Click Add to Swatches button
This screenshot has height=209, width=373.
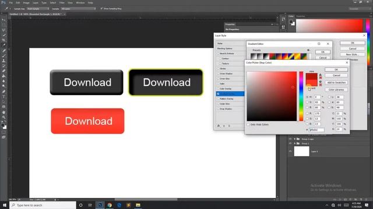(336, 82)
